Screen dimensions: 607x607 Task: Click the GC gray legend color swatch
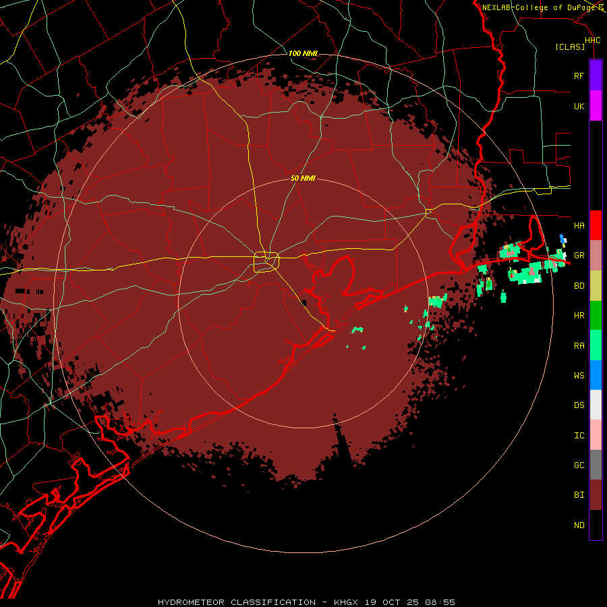pos(596,465)
